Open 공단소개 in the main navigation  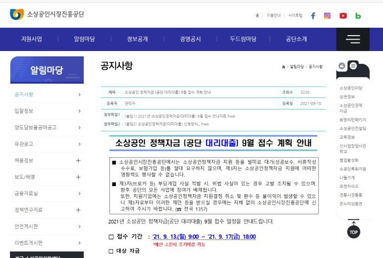296,39
